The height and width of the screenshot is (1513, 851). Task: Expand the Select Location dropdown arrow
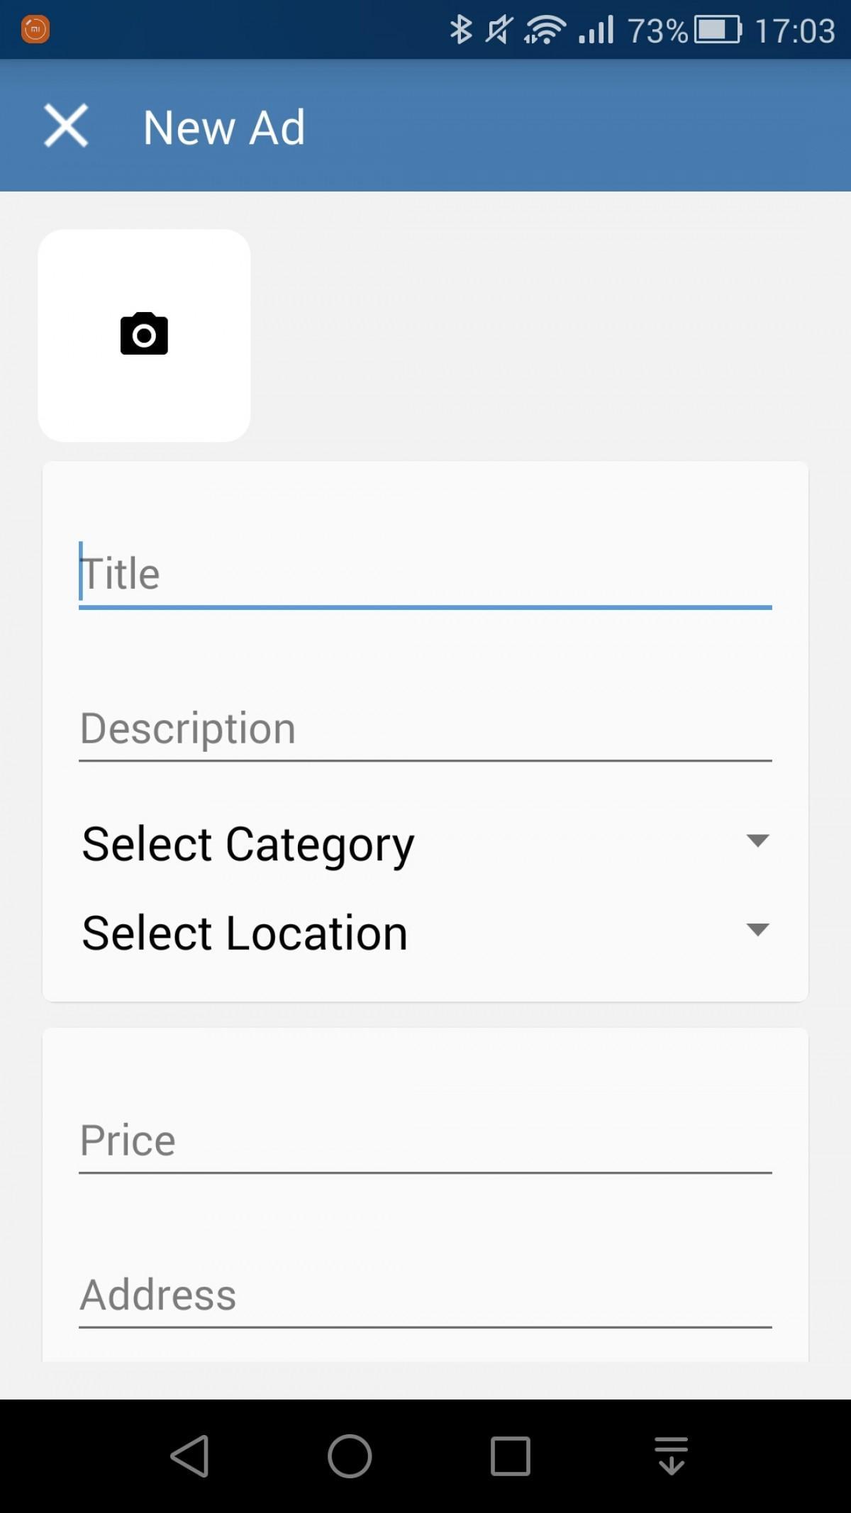757,929
